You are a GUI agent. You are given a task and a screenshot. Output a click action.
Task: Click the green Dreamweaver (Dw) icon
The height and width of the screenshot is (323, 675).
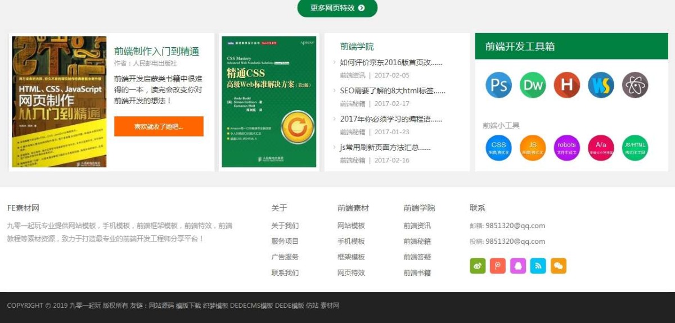[533, 85]
